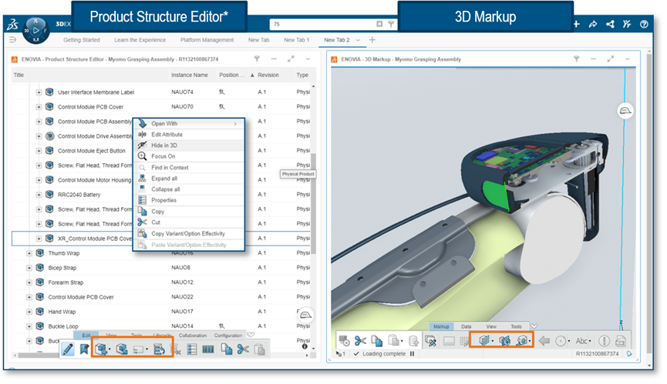Click the exclamation mark issue icon
This screenshot has width=667, height=384.
[x=604, y=341]
